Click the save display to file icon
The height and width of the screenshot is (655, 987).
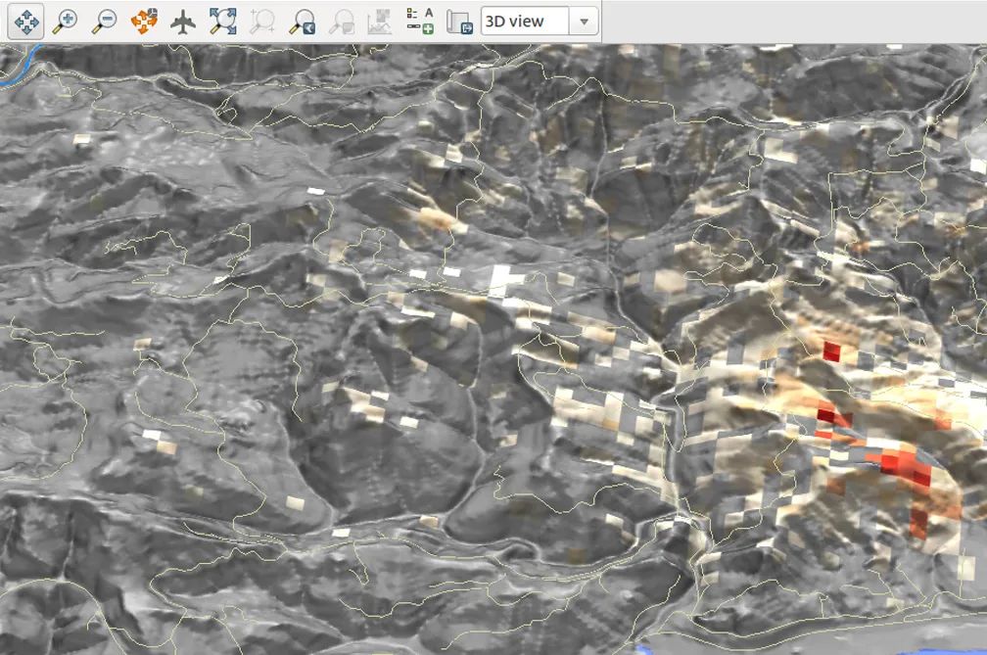click(458, 22)
